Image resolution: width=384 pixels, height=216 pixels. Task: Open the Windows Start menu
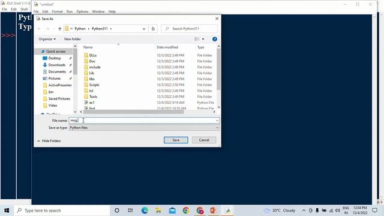pyautogui.click(x=7, y=211)
